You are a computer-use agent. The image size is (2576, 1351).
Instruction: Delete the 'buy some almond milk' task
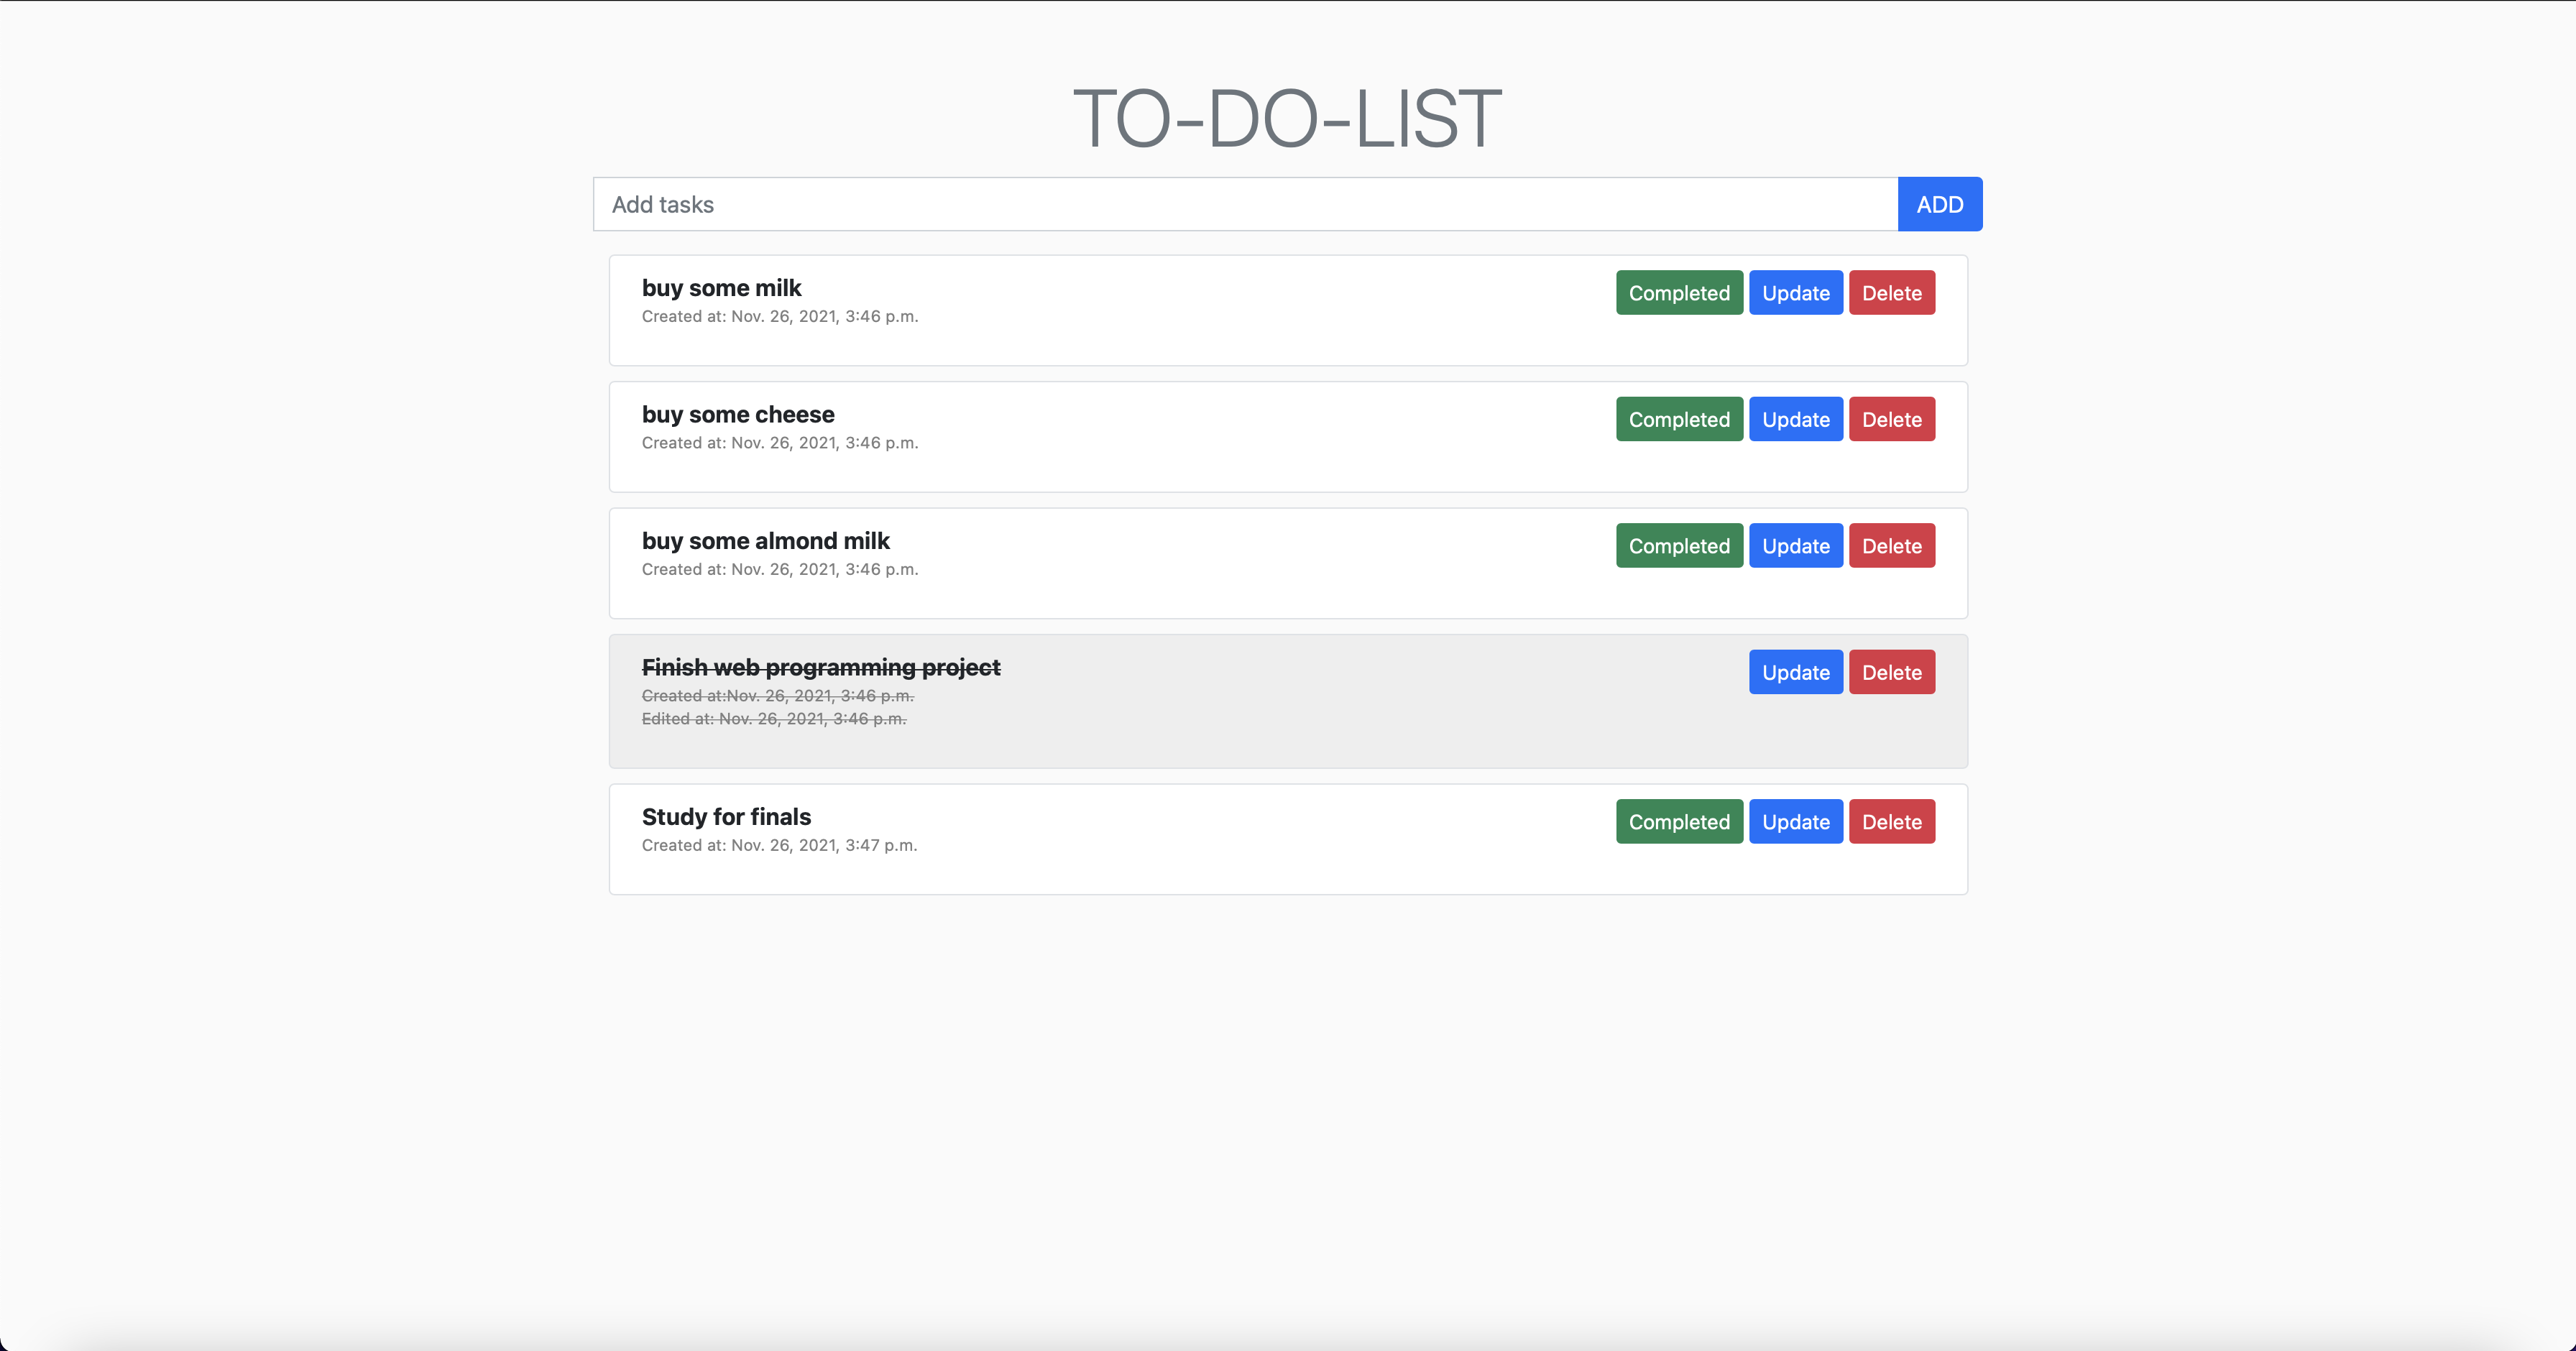point(1891,545)
